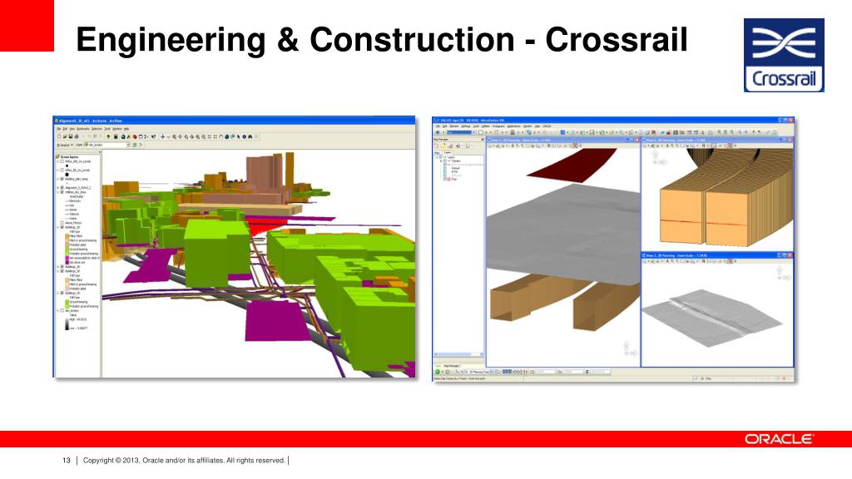
Task: Open Bookmarks menu in ArcScene
Action: (83, 129)
